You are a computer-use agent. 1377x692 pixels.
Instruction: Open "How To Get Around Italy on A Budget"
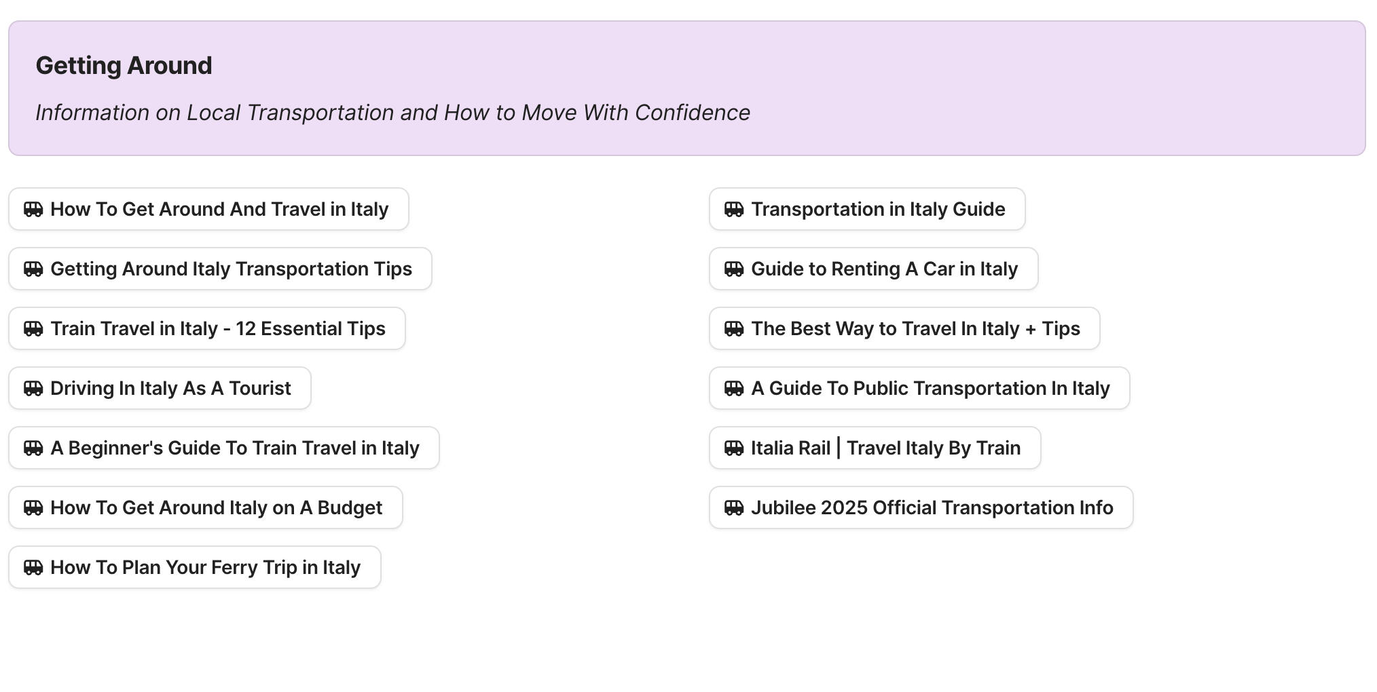point(204,507)
